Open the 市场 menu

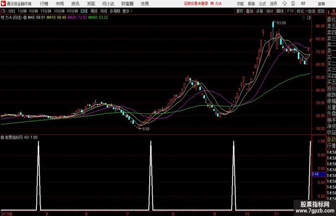pyautogui.click(x=60, y=4)
